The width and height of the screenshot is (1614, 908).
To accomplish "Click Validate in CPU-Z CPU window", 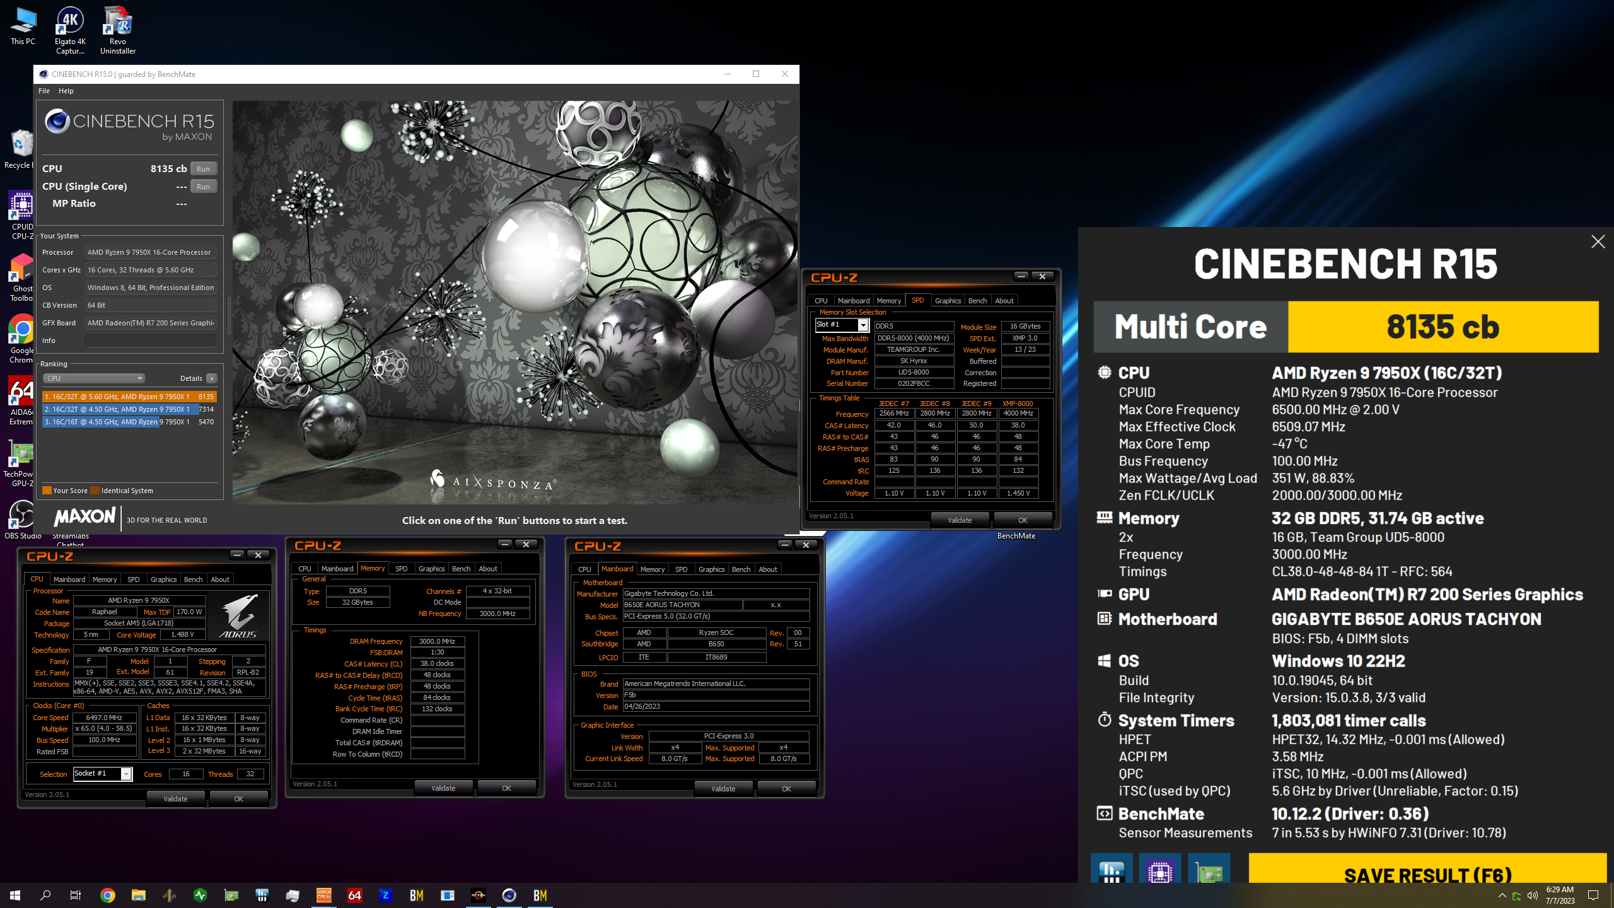I will pos(175,799).
